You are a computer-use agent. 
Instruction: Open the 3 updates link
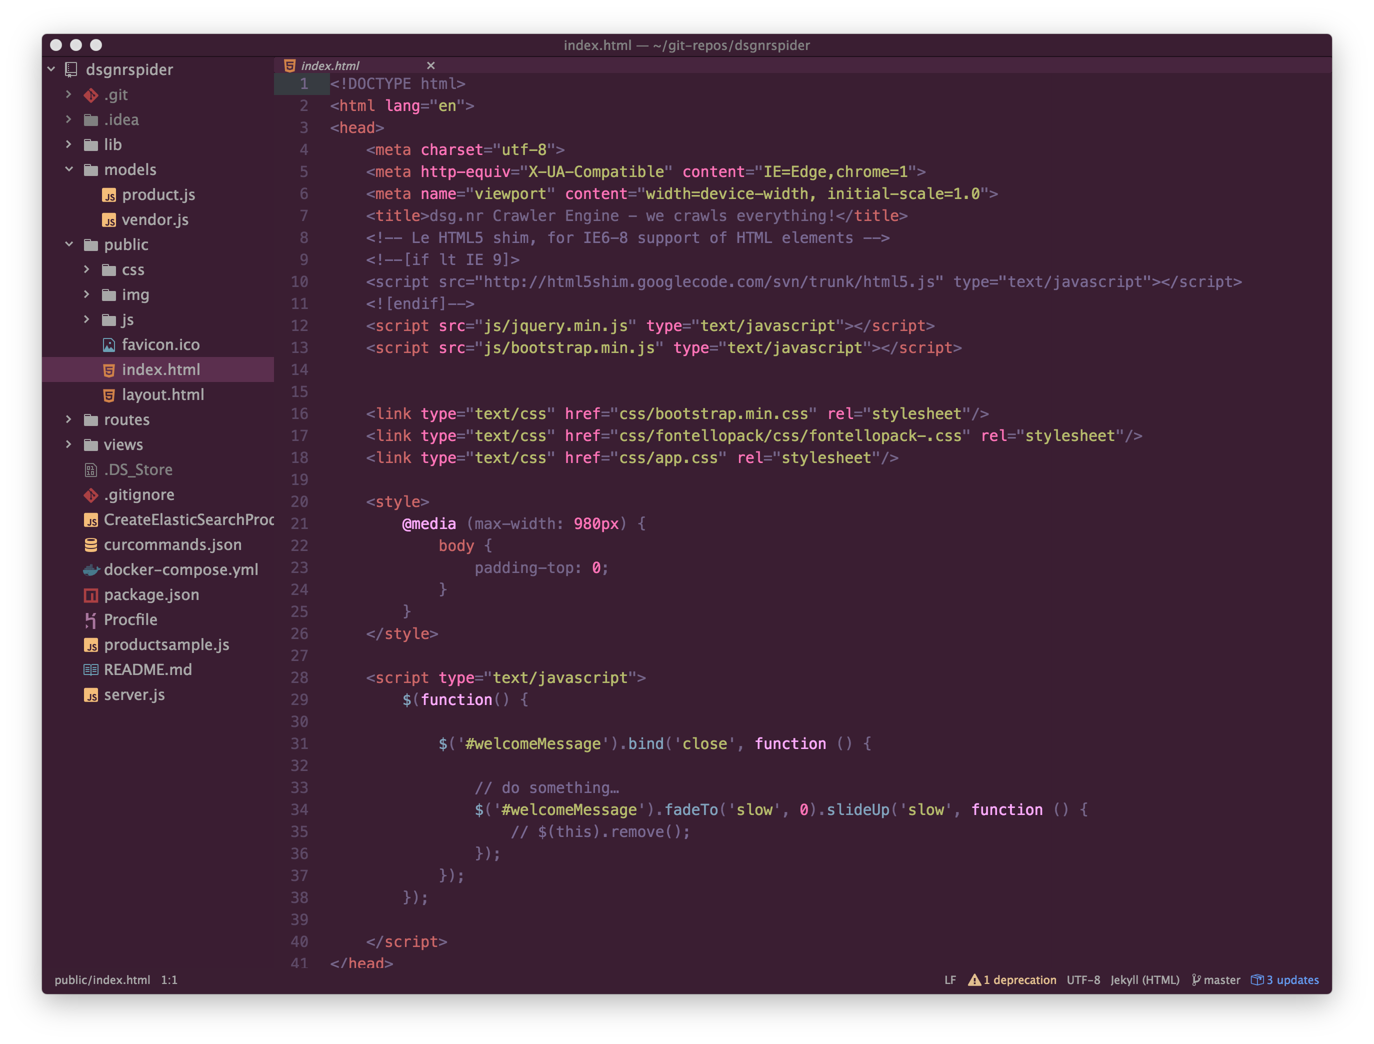pos(1284,979)
